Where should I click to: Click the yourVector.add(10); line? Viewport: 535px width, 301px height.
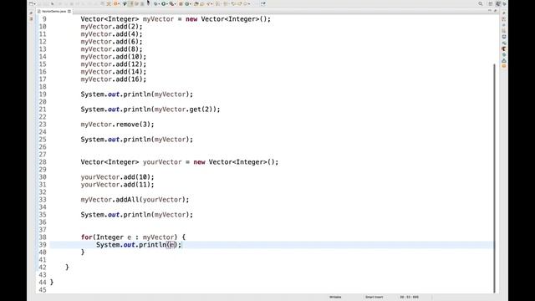[x=117, y=177]
